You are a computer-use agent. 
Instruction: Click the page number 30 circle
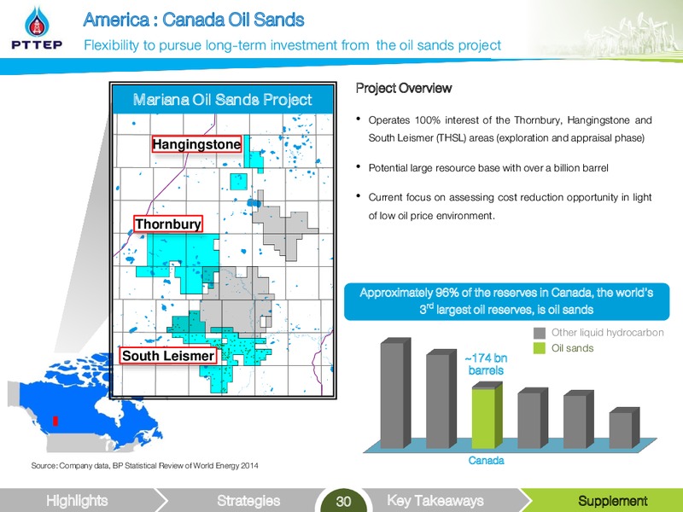pyautogui.click(x=343, y=501)
